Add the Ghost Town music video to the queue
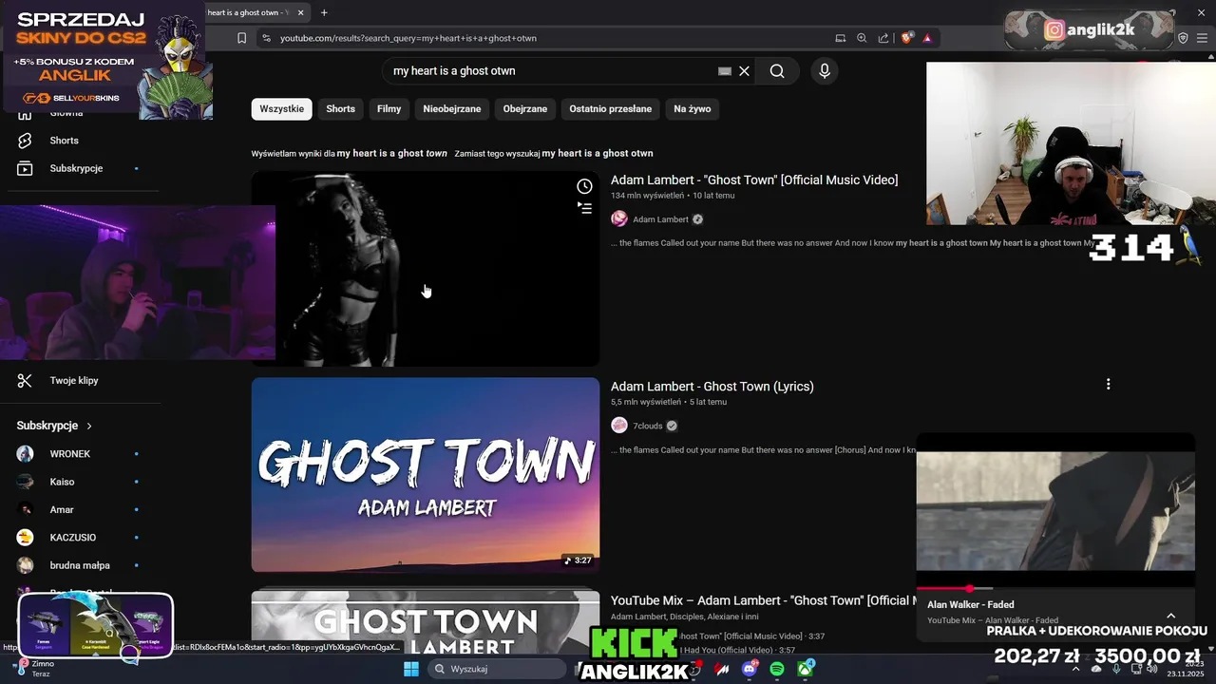The image size is (1216, 684). (584, 208)
